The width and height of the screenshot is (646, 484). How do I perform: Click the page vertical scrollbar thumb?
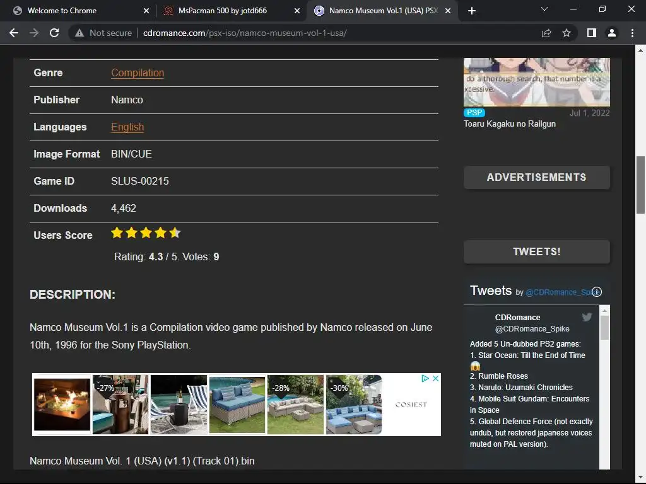pyautogui.click(x=641, y=185)
